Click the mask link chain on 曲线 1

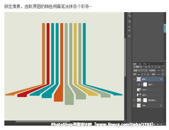point(142,85)
